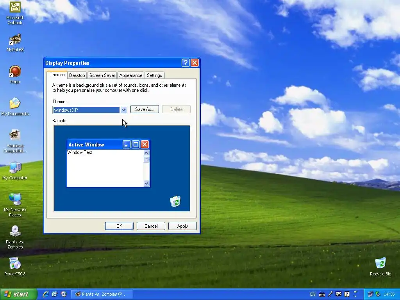Click the Outlook Express Quick Launch icon
This screenshot has height=300, width=400.
(54, 294)
